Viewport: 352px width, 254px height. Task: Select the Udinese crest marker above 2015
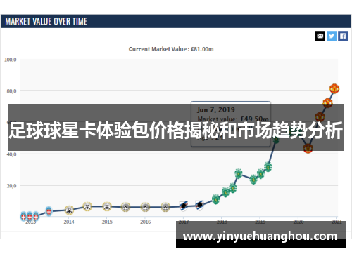(x=107, y=207)
